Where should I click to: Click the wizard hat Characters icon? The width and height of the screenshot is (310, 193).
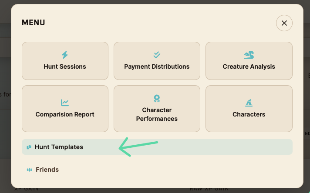click(249, 103)
